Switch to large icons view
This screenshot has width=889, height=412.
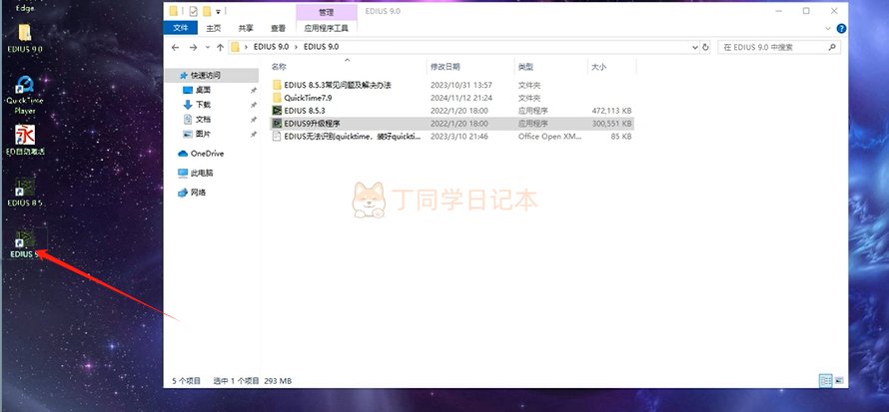tap(840, 381)
